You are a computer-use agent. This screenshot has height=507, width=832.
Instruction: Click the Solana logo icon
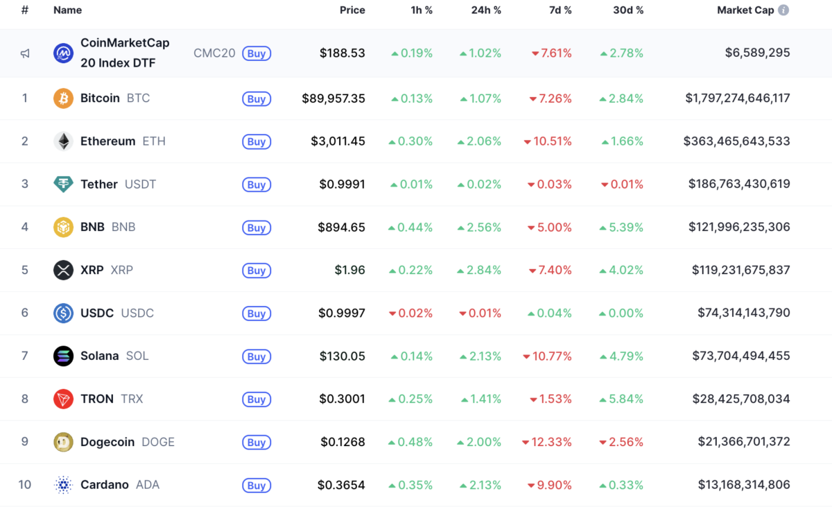click(x=63, y=356)
